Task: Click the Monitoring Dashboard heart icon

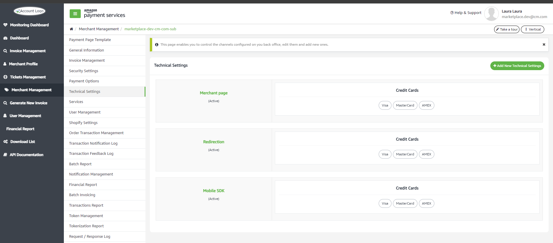Action: tap(5, 25)
